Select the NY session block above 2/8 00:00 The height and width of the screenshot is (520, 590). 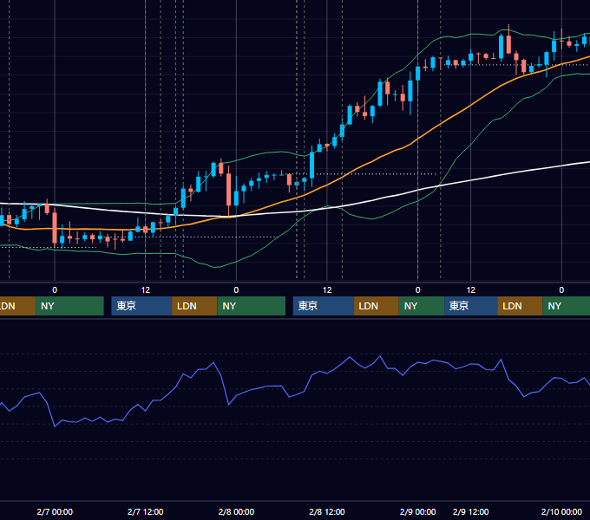click(252, 306)
